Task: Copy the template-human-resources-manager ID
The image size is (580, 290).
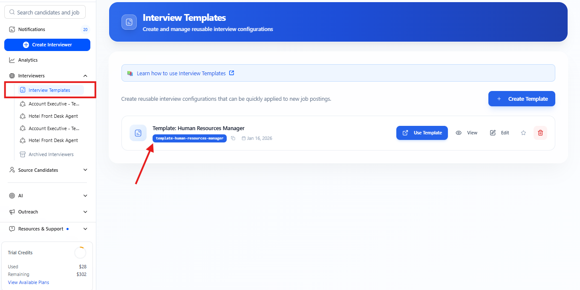Action: point(233,138)
